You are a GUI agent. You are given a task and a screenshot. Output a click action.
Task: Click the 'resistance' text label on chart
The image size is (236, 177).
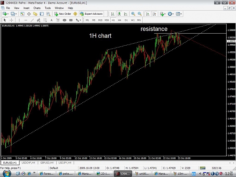point(154,29)
